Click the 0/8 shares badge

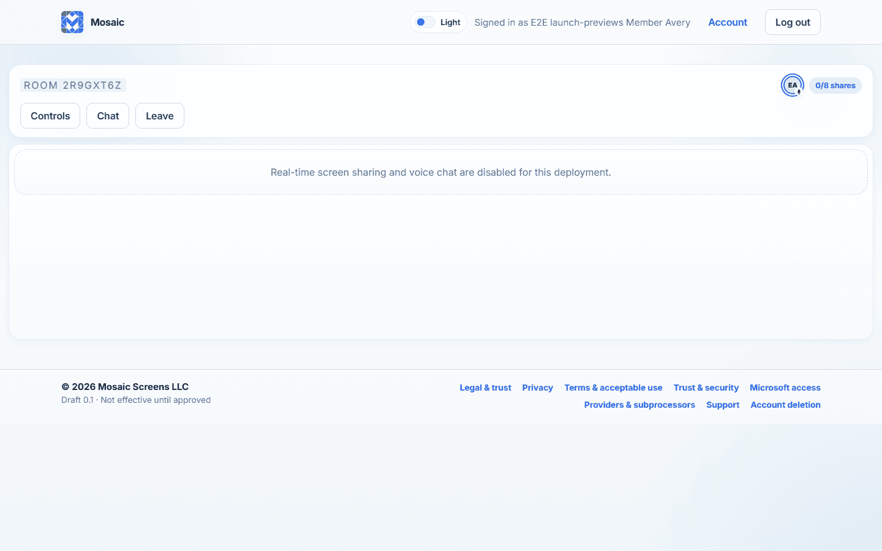tap(835, 85)
